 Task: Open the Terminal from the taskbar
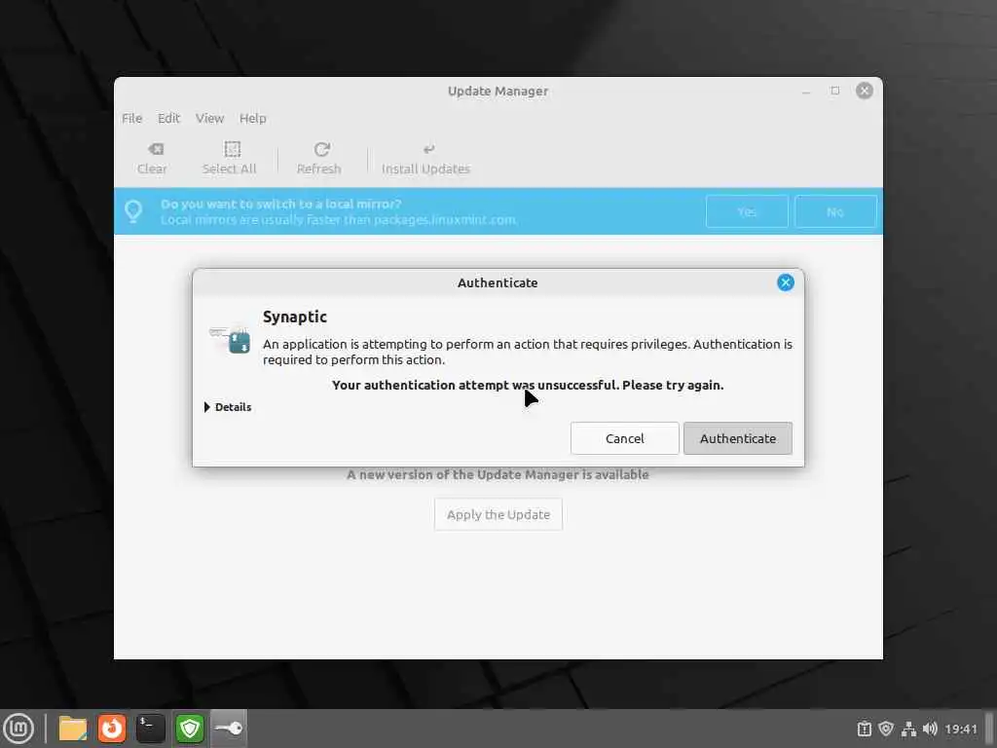(x=151, y=729)
